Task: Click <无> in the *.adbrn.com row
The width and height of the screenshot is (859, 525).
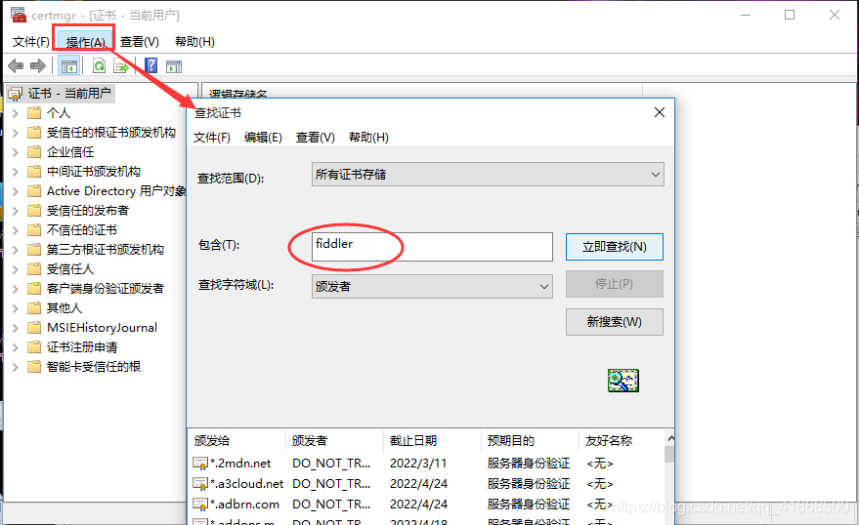Action: click(599, 505)
